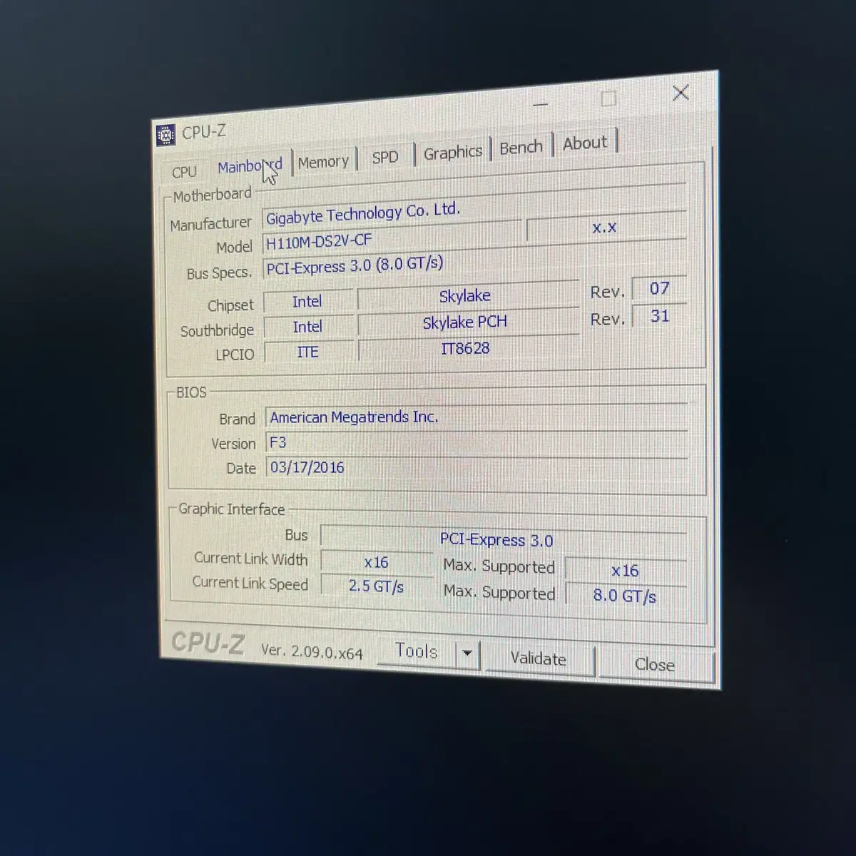
Task: Click the southbridge Rev. 31 value
Action: pos(660,316)
